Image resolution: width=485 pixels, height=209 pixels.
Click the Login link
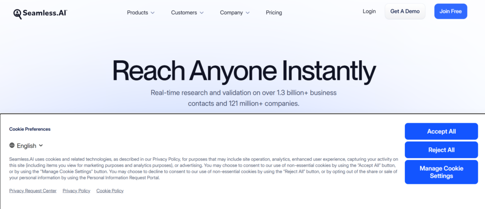pyautogui.click(x=369, y=11)
